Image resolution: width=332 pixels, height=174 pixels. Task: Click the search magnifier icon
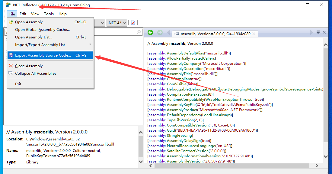(x=139, y=32)
